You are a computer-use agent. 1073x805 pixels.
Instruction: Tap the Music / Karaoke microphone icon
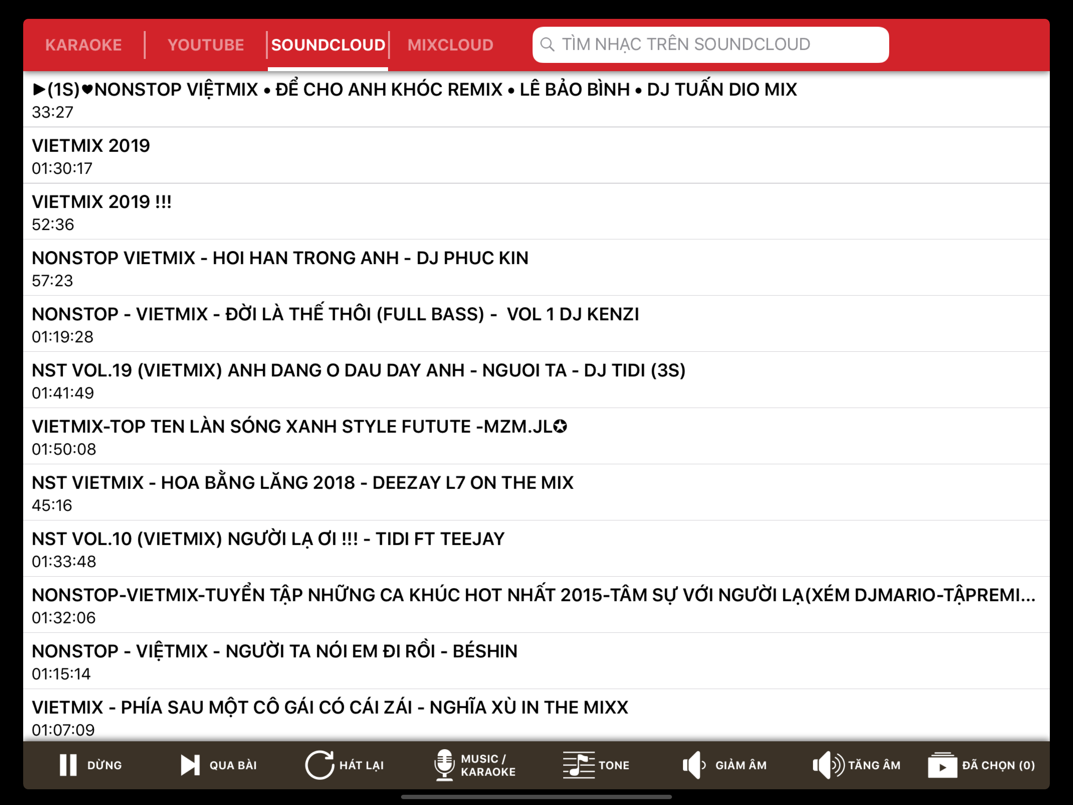point(444,765)
